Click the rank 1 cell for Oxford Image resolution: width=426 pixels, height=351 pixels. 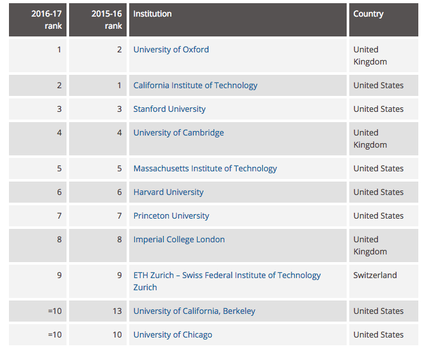point(59,50)
